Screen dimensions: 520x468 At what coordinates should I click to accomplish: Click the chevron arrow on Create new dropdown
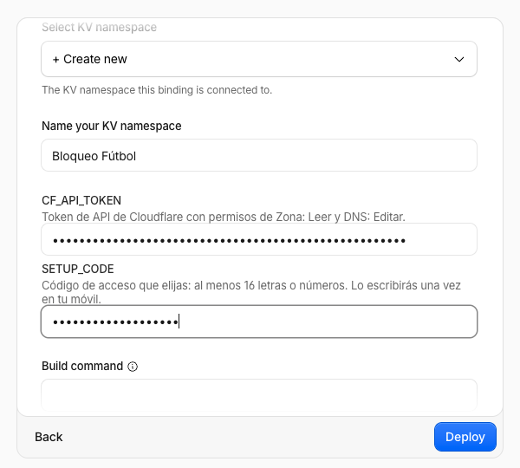point(459,60)
